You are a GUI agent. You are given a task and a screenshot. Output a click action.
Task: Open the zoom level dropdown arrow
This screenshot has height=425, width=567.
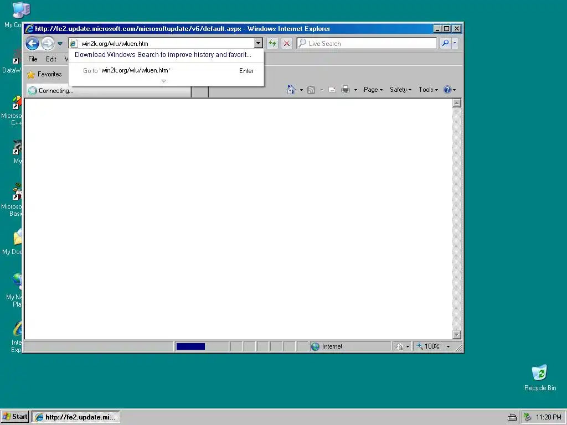coord(449,346)
